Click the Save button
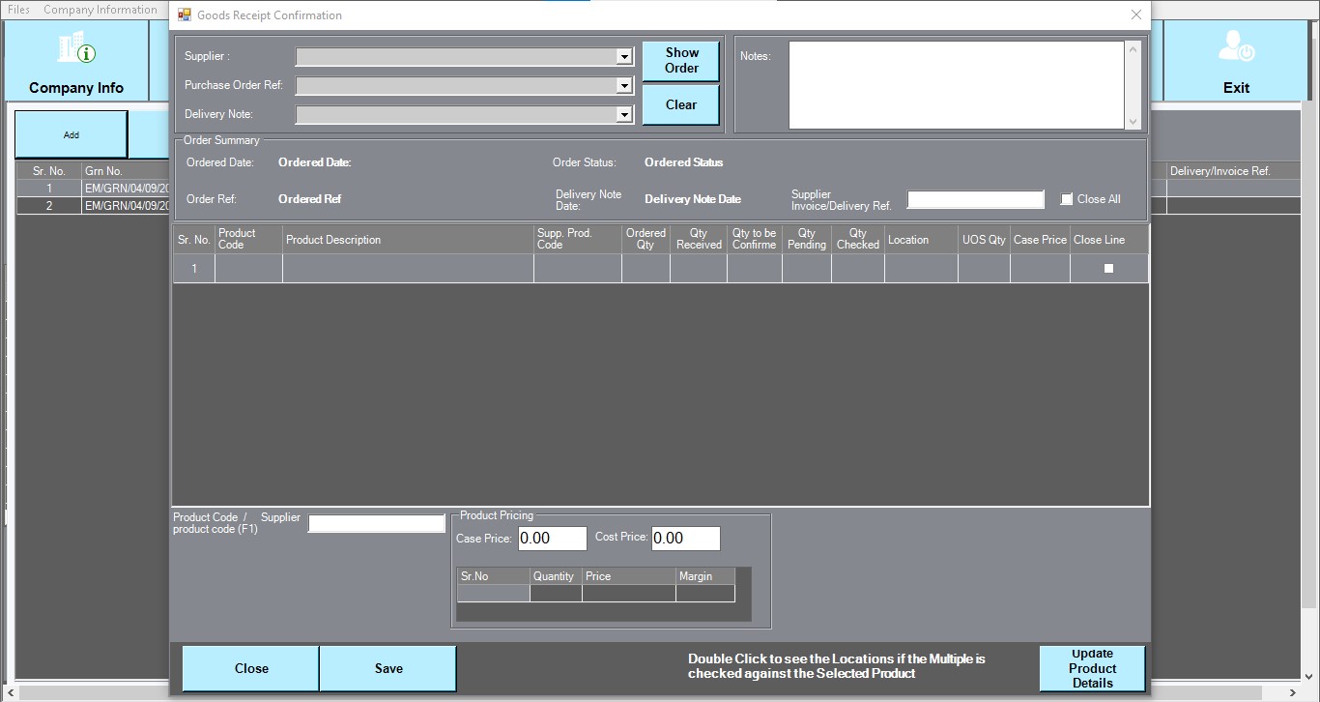This screenshot has width=1320, height=702. pos(388,668)
